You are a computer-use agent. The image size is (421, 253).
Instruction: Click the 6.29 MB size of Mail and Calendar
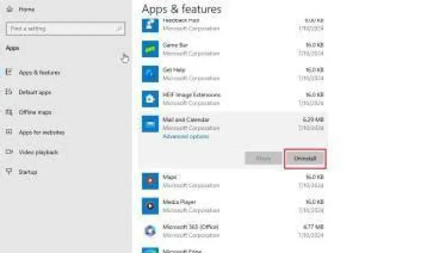click(313, 120)
